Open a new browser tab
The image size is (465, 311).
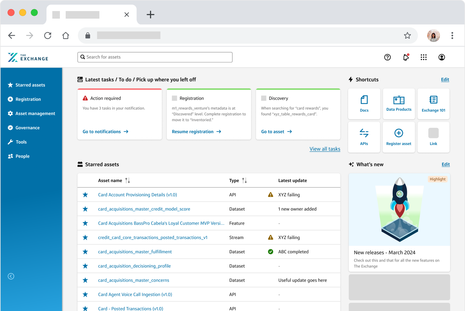pyautogui.click(x=151, y=15)
